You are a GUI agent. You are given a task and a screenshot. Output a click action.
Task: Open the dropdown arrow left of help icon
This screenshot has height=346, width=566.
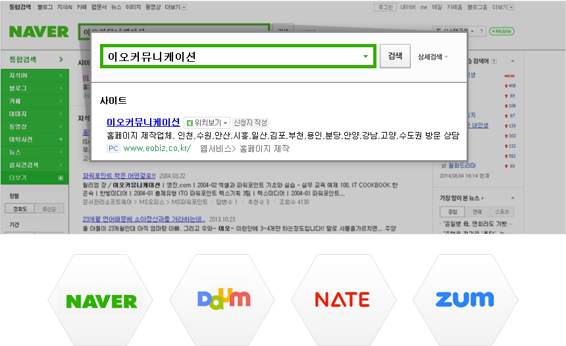click(x=472, y=32)
